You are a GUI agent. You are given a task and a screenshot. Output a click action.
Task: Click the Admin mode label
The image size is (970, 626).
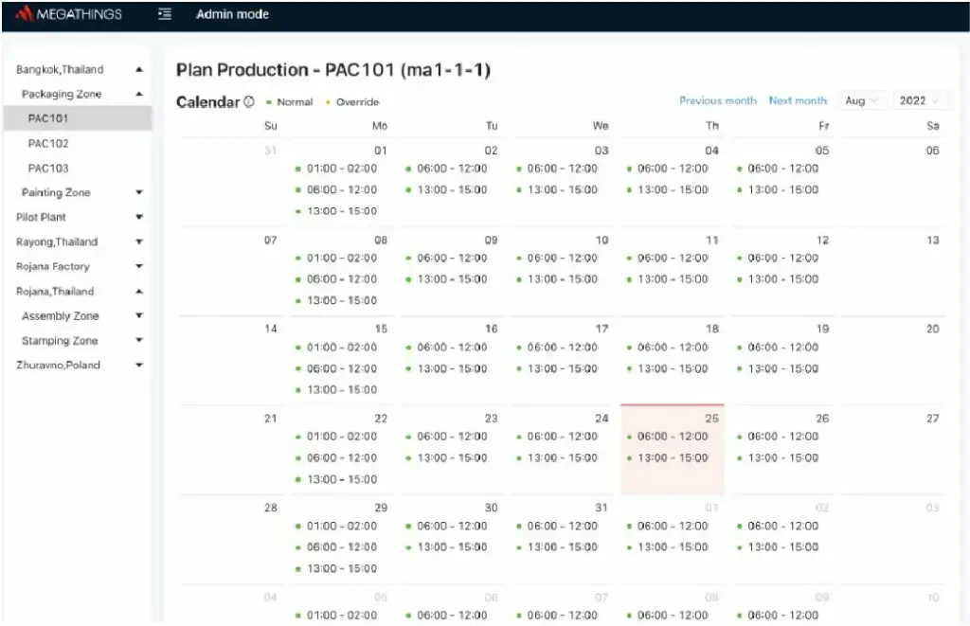233,13
